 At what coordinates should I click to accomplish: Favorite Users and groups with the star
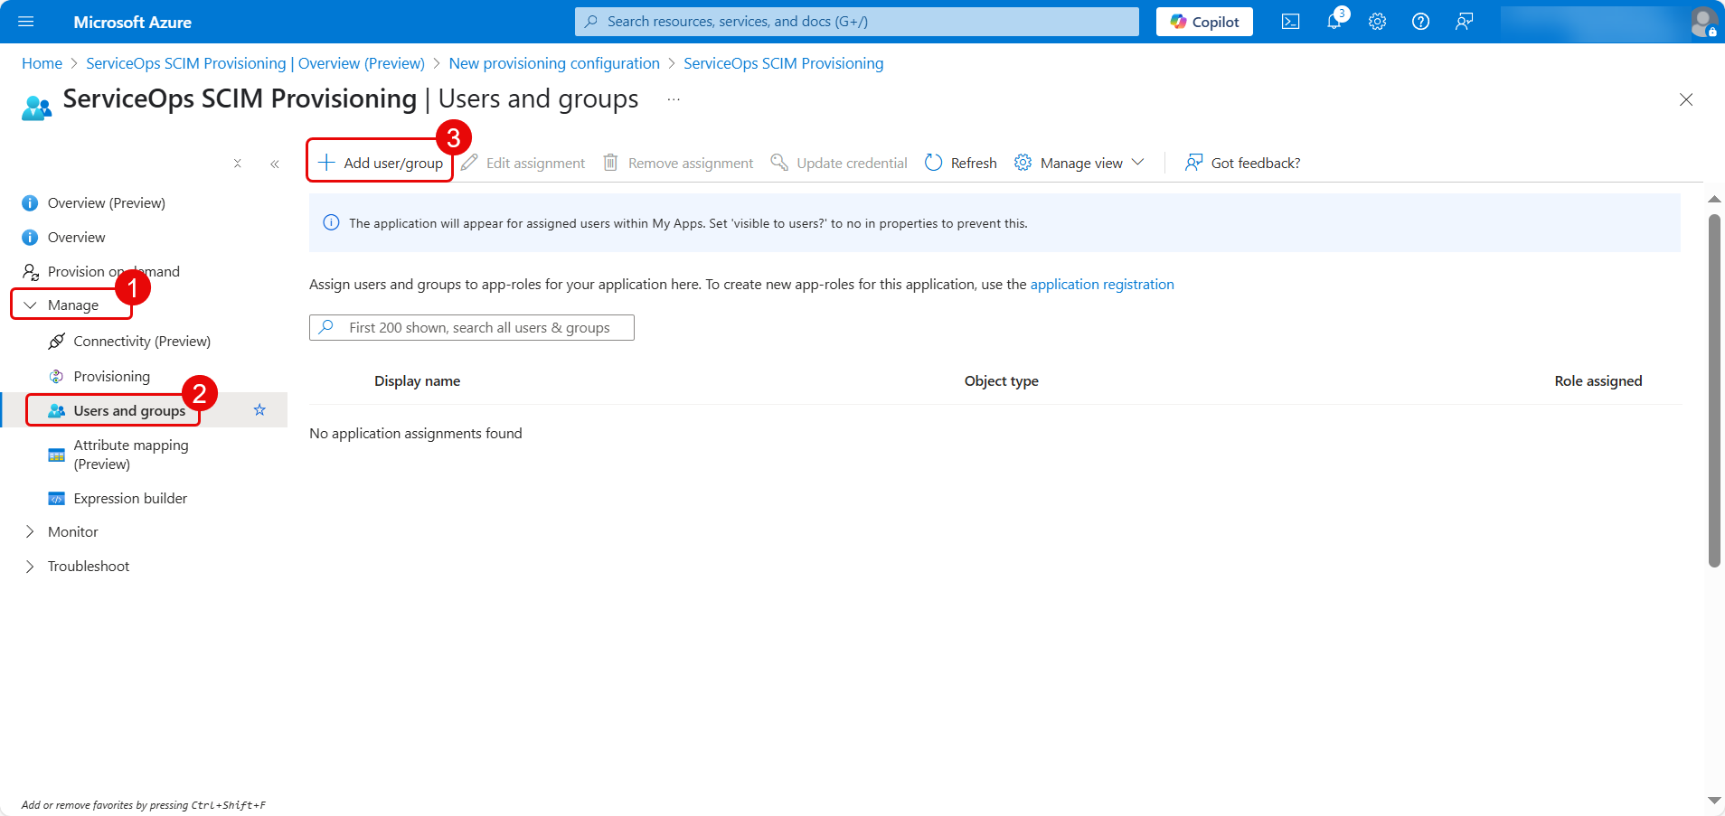pyautogui.click(x=259, y=410)
